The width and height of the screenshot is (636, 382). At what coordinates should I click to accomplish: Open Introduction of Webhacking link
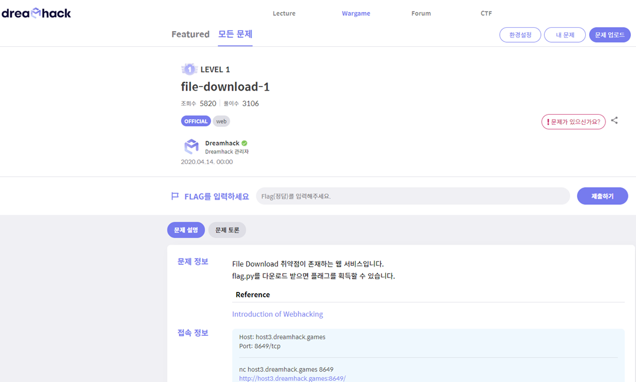278,314
